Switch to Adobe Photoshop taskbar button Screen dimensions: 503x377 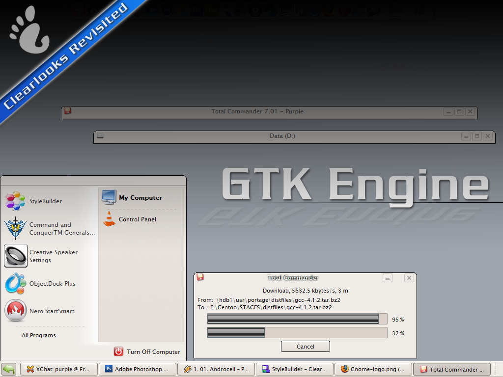pyautogui.click(x=138, y=369)
